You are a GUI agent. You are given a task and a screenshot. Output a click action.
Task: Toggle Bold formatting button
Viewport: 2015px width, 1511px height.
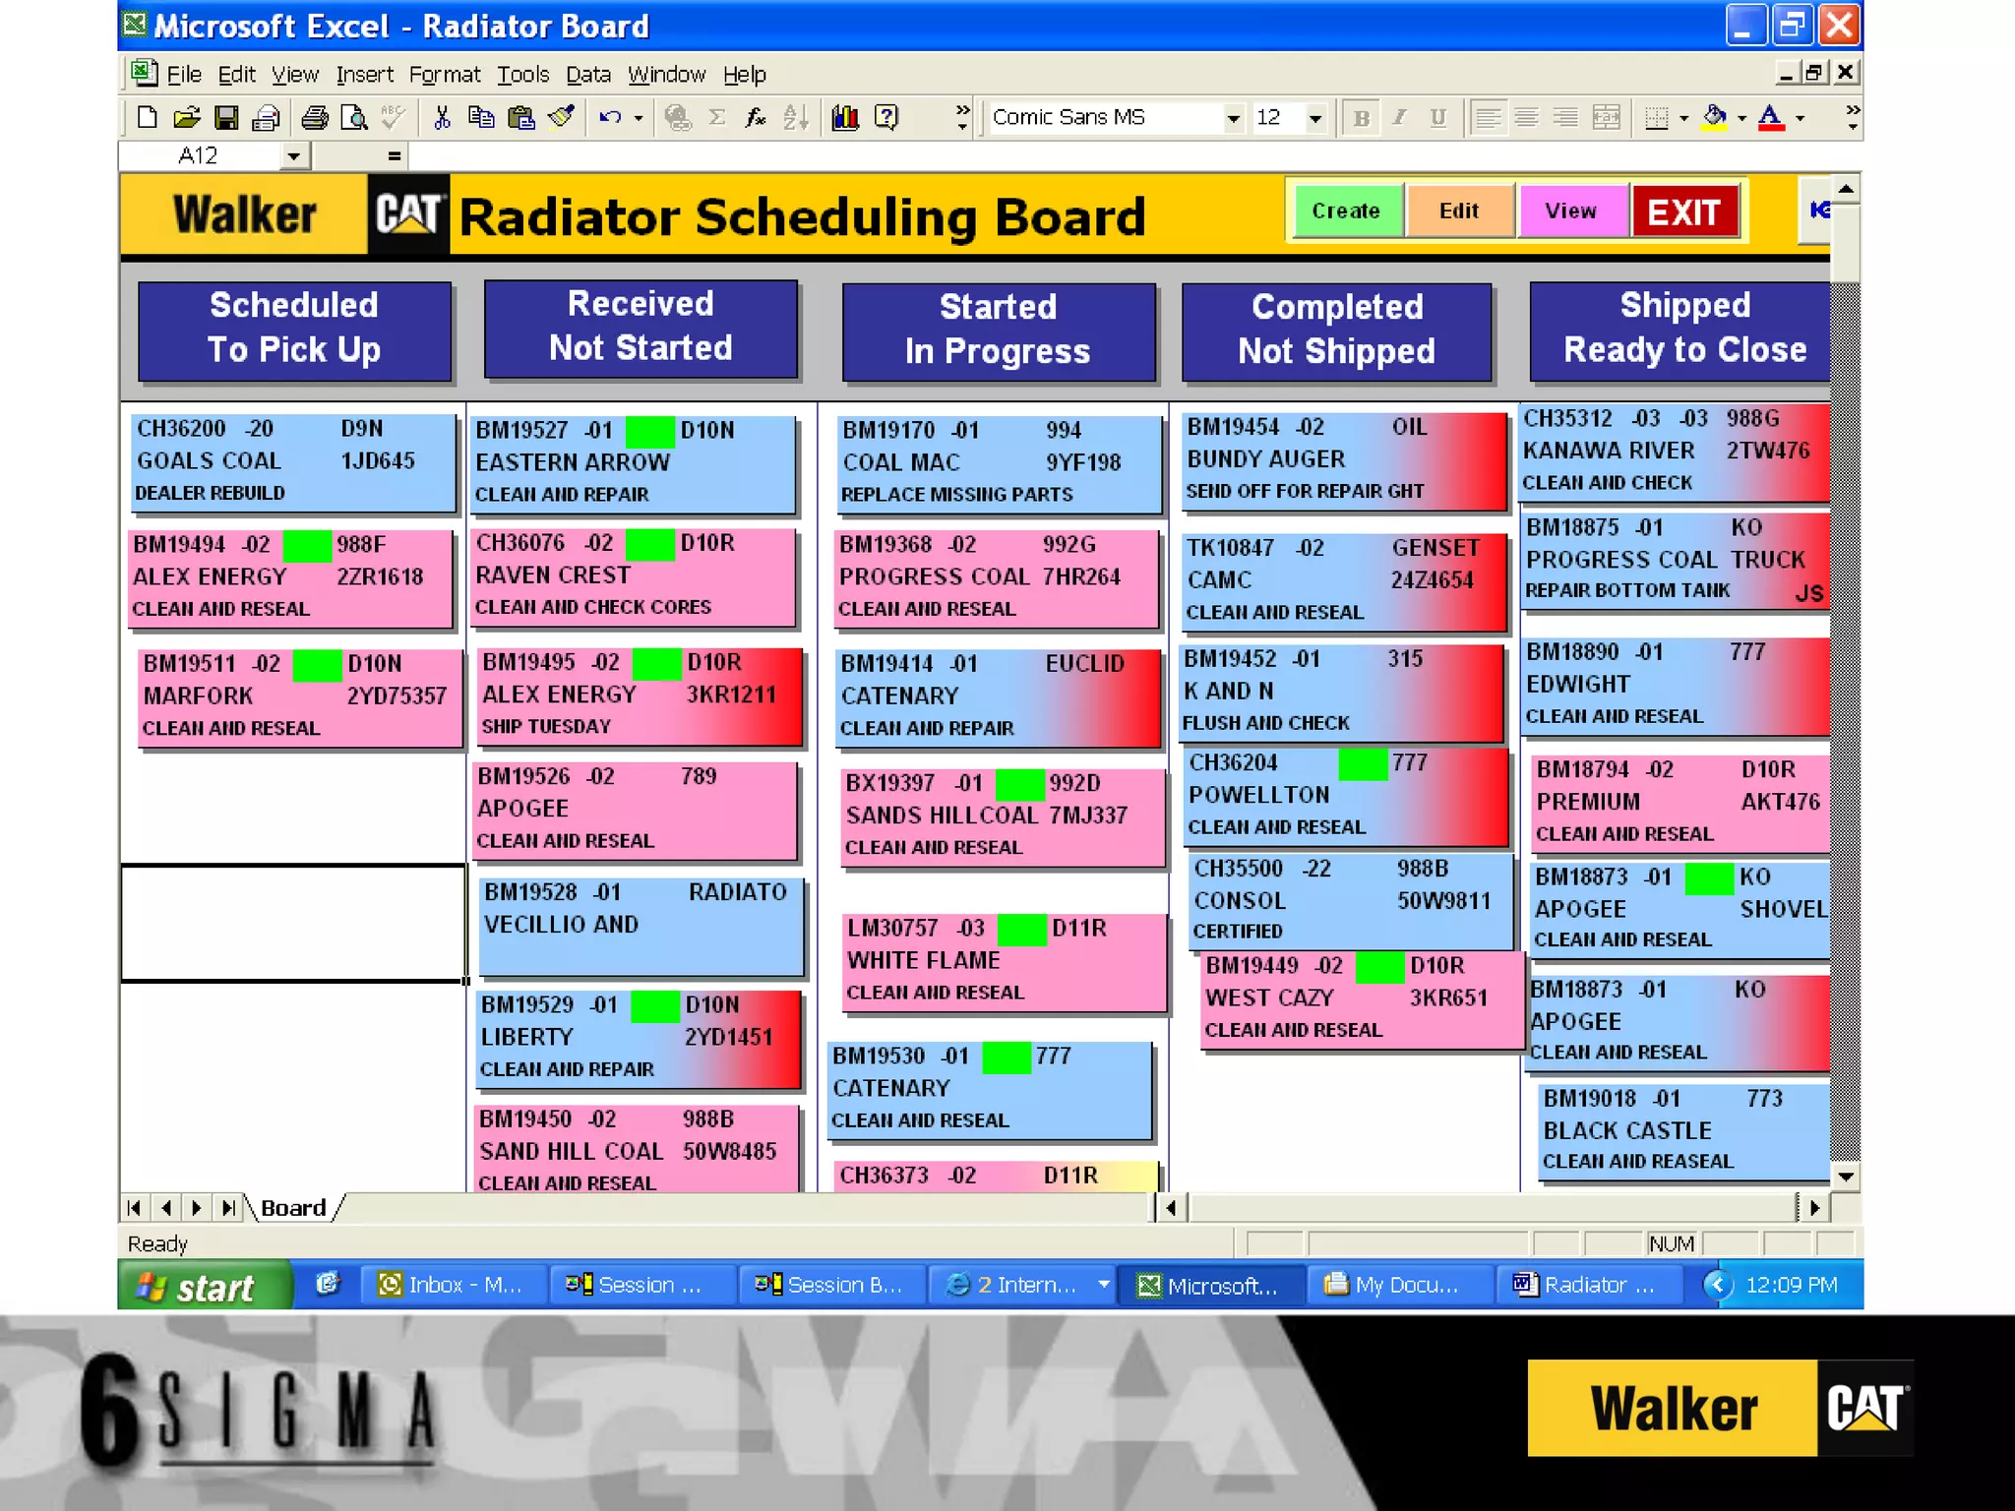point(1362,118)
